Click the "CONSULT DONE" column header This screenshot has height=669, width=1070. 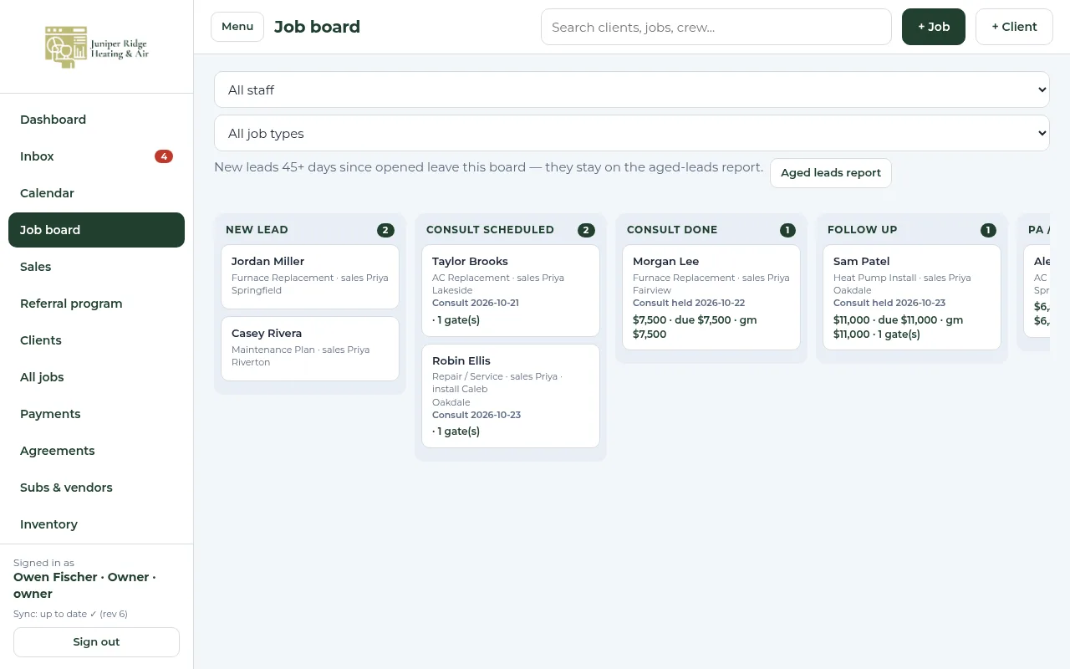click(672, 230)
